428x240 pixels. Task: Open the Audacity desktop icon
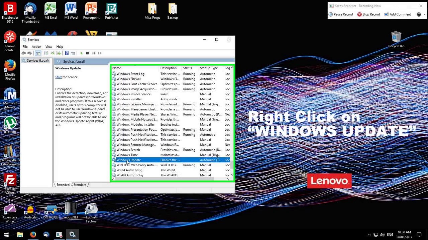pos(30,211)
